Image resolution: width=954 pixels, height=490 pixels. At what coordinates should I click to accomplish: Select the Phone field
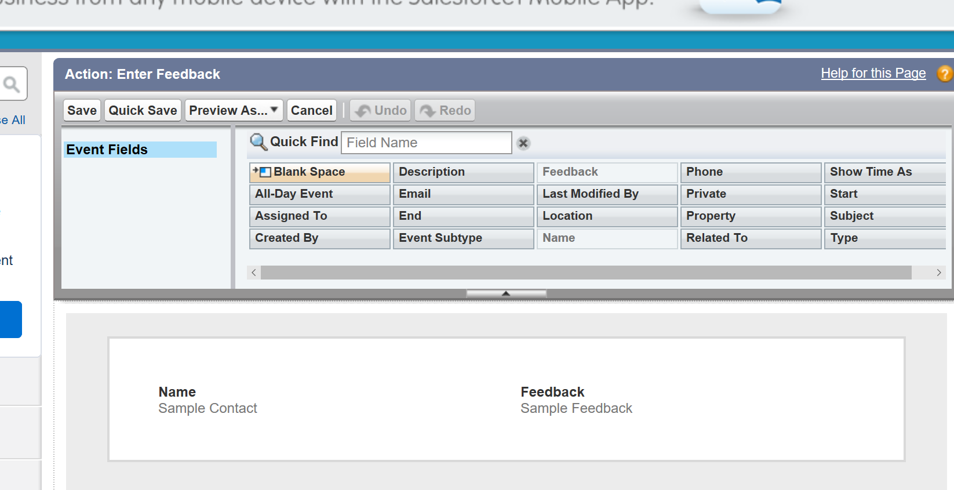pos(751,172)
